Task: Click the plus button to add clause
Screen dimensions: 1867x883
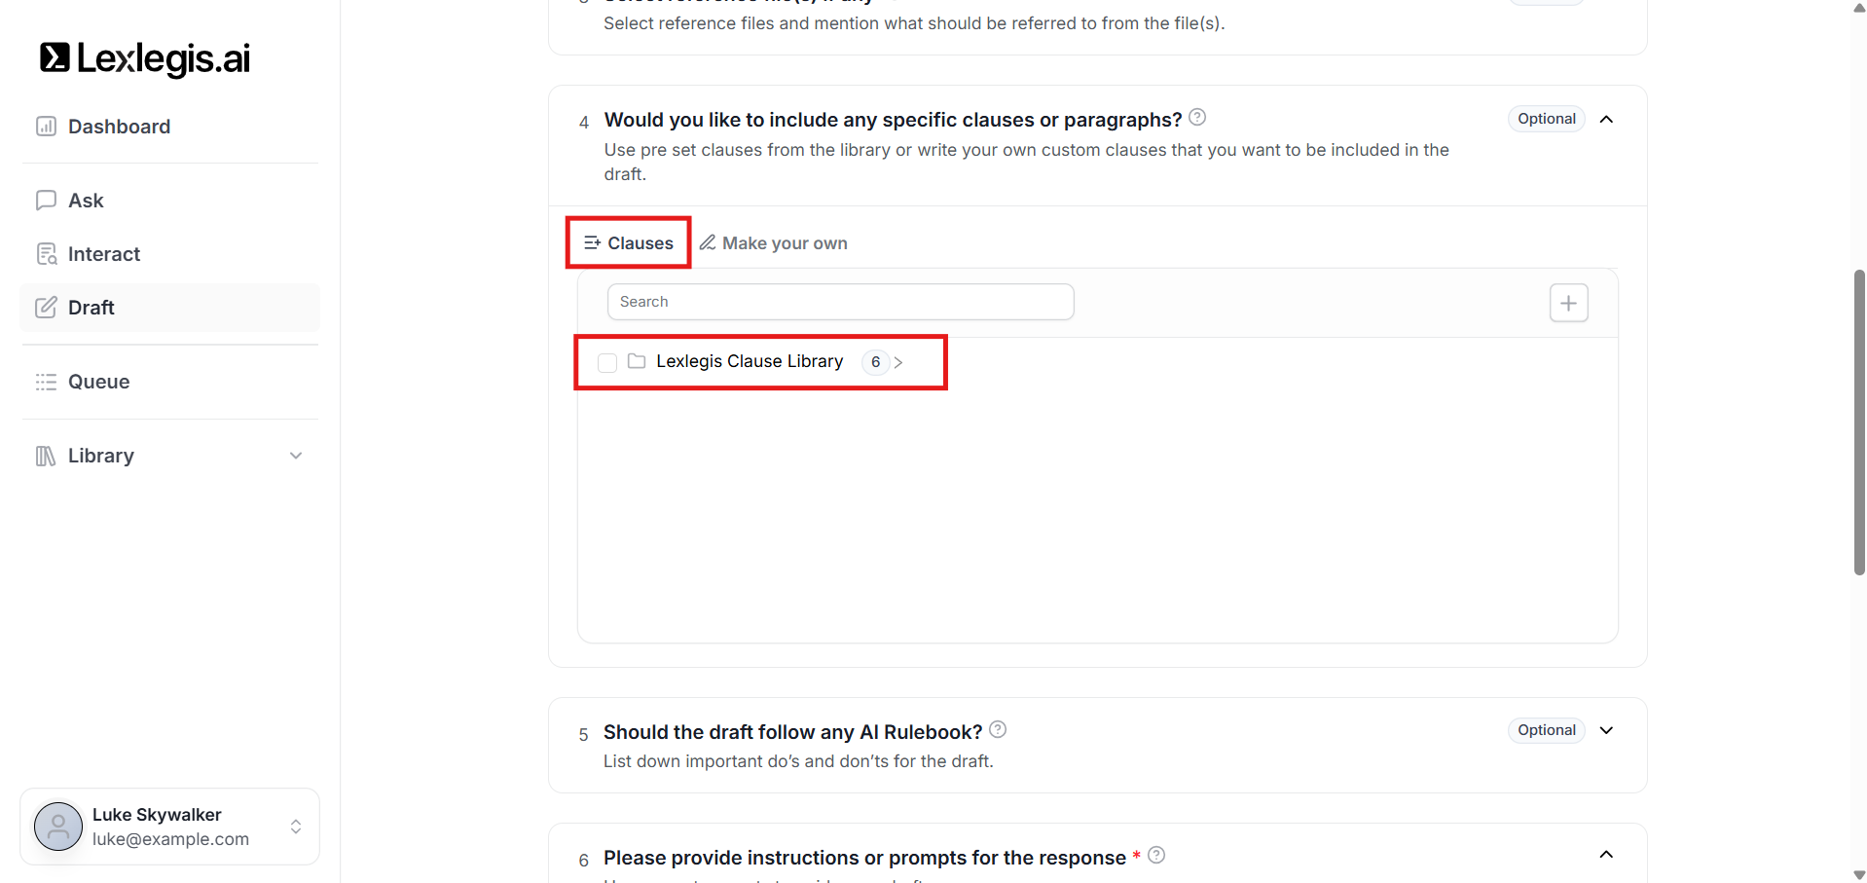Action: click(x=1568, y=303)
